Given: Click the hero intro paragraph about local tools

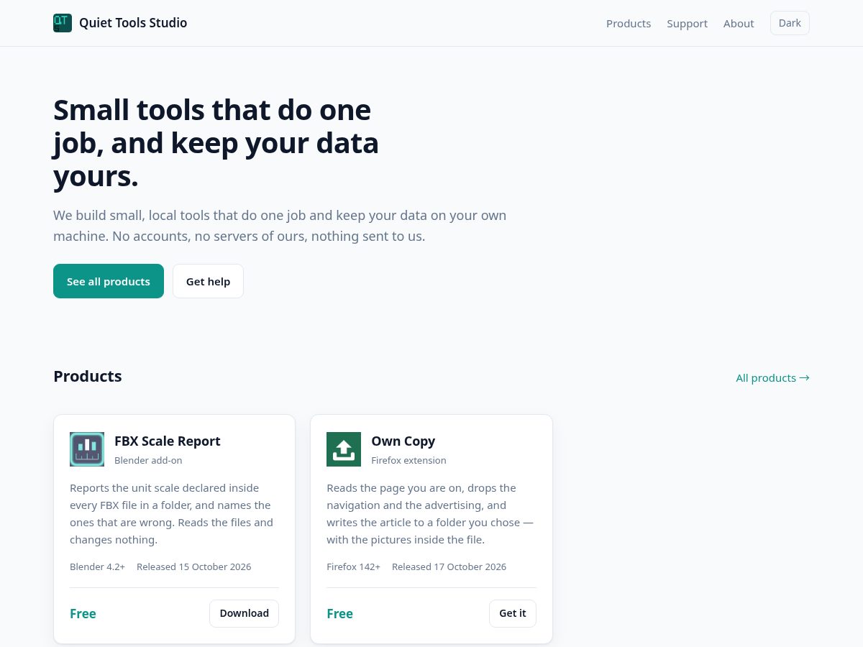Looking at the screenshot, I should coord(280,225).
